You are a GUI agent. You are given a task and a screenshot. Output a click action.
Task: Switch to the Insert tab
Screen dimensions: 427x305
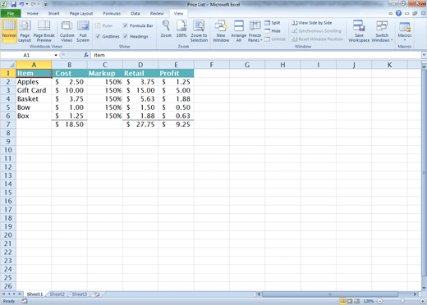click(x=54, y=13)
